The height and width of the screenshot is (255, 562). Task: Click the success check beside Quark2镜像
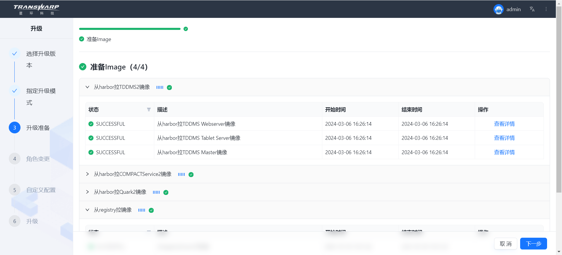[x=166, y=192]
